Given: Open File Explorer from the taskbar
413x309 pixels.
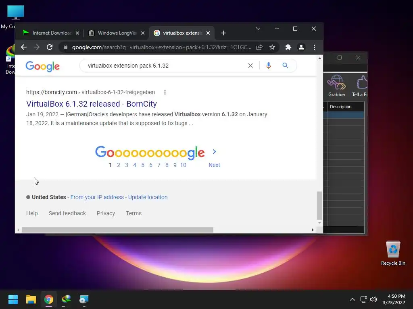Looking at the screenshot, I should [31, 299].
